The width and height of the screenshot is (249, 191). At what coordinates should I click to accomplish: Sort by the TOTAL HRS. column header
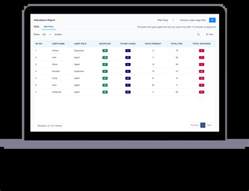(x=177, y=44)
